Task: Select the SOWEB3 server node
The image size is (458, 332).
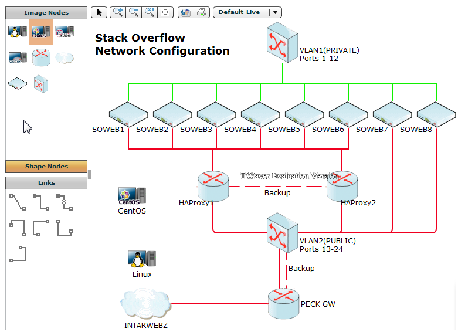Action: pyautogui.click(x=216, y=114)
